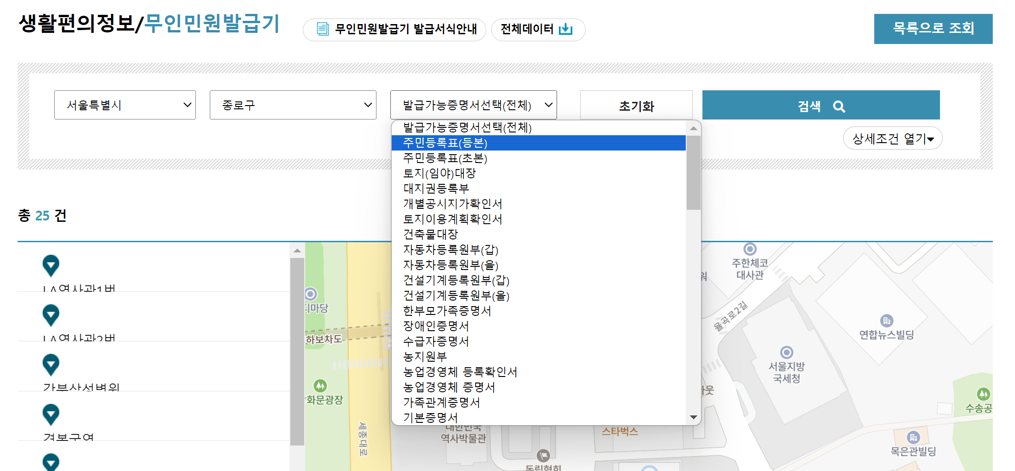Click the document icon on 무인민원발급기 발급서식안내
1015x471 pixels.
coord(322,29)
